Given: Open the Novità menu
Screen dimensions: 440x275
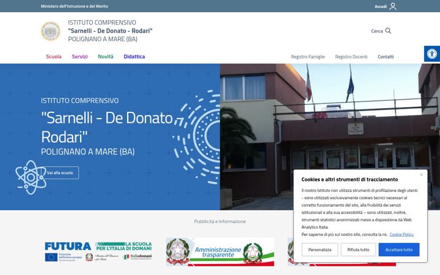Looking at the screenshot, I should pos(106,56).
